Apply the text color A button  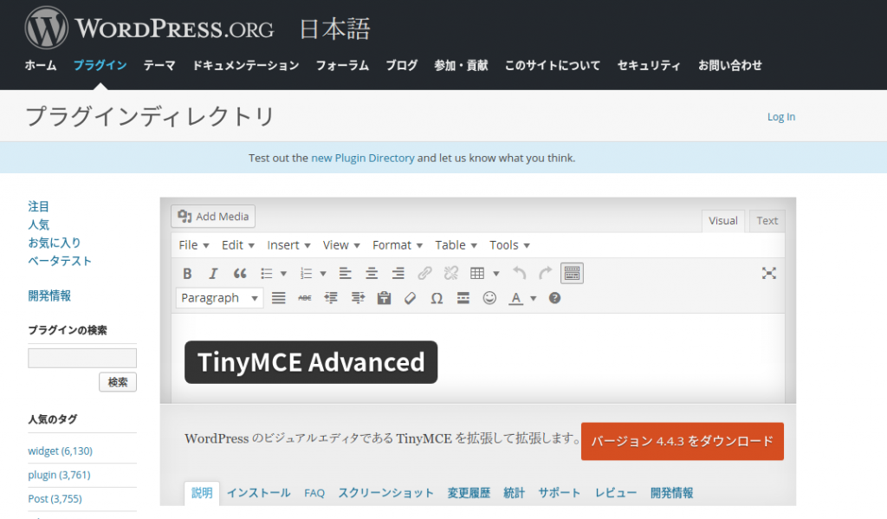[515, 298]
